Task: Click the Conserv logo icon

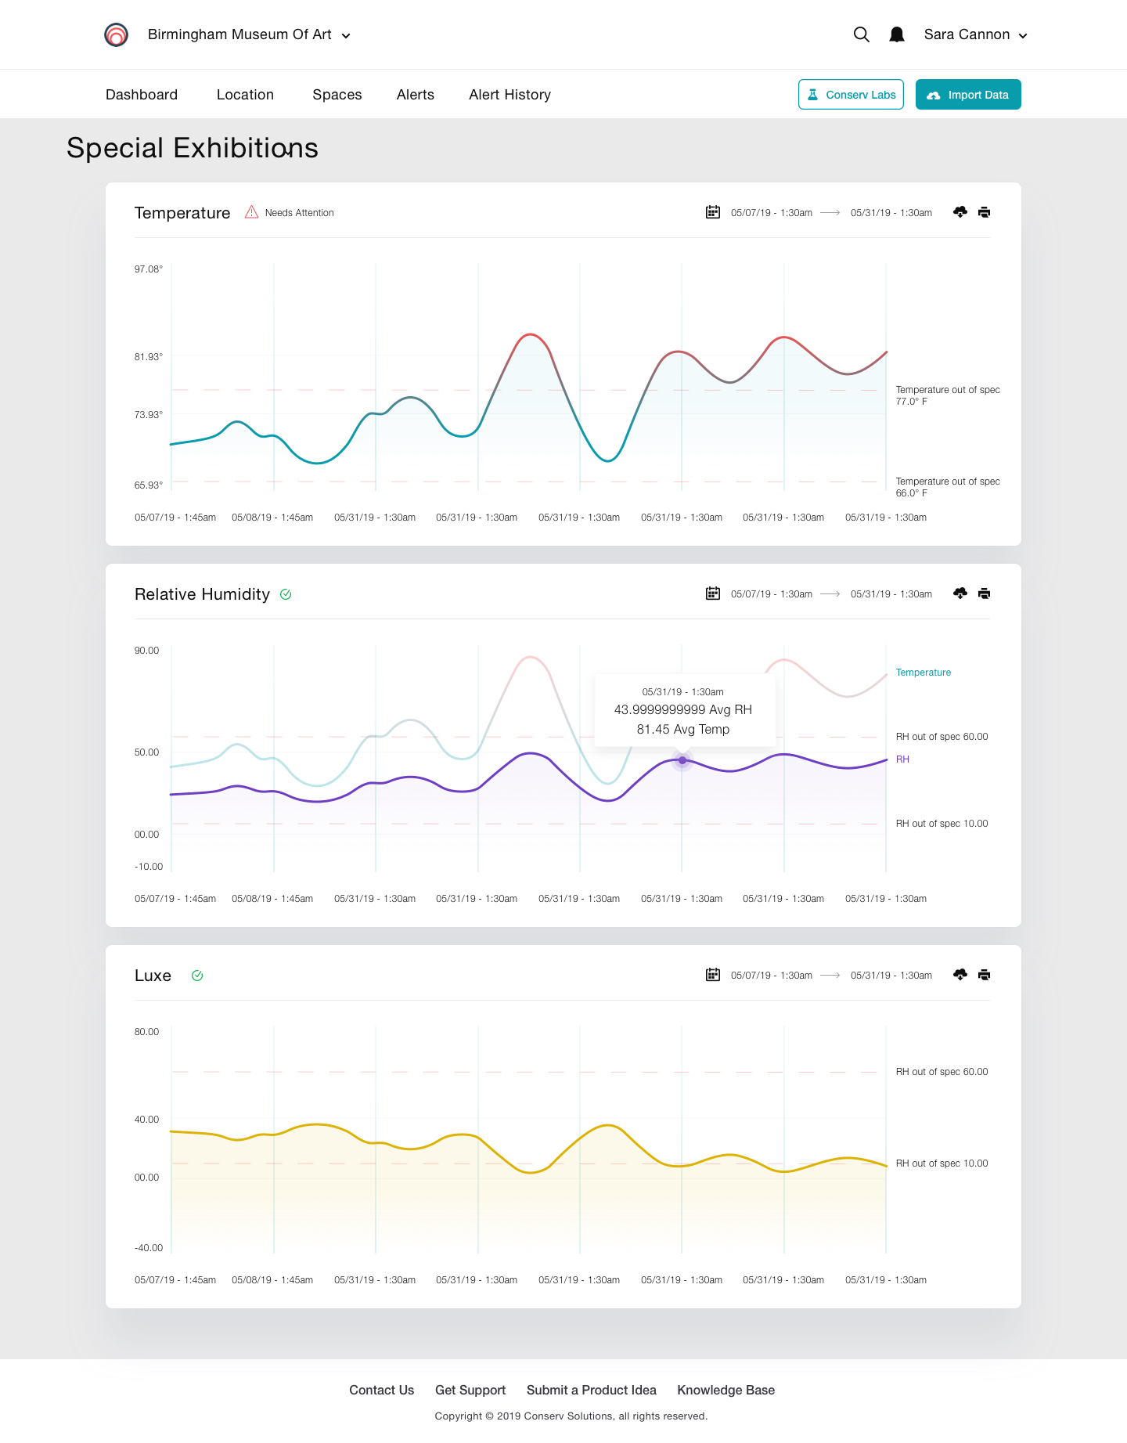Action: pyautogui.click(x=116, y=34)
